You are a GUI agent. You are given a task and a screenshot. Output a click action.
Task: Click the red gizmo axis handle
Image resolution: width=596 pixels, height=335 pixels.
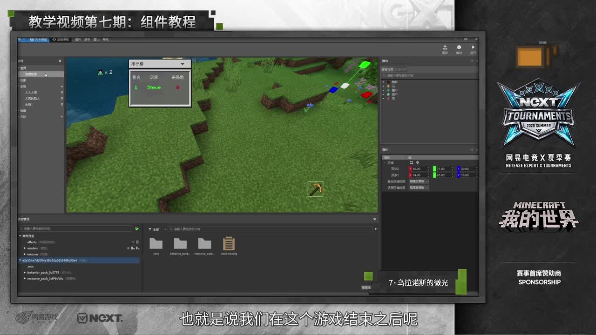tap(366, 95)
